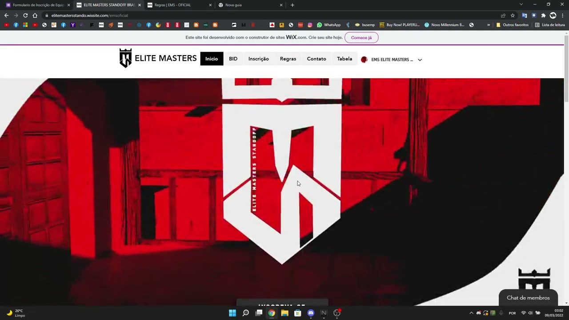This screenshot has width=569, height=320.
Task: Open Task View on the taskbar
Action: point(259,313)
